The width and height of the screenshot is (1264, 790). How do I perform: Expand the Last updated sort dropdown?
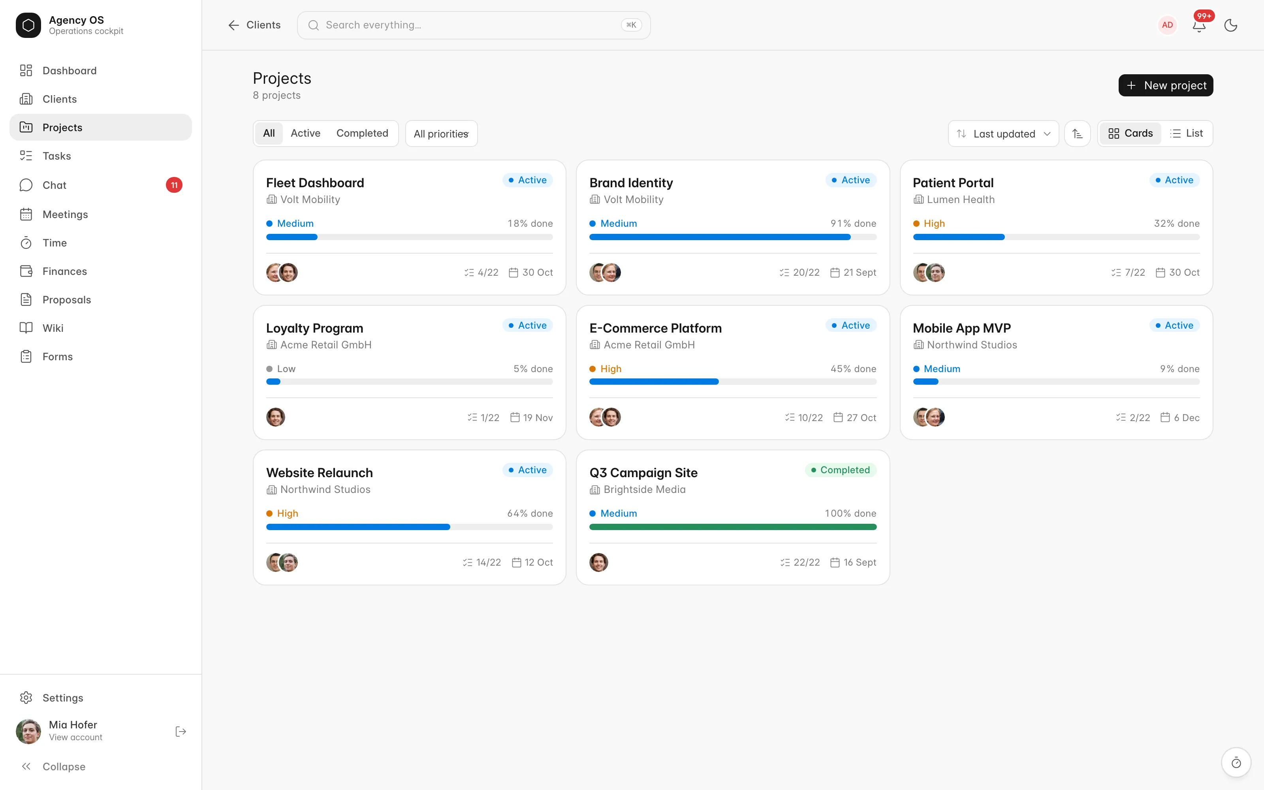tap(1003, 133)
